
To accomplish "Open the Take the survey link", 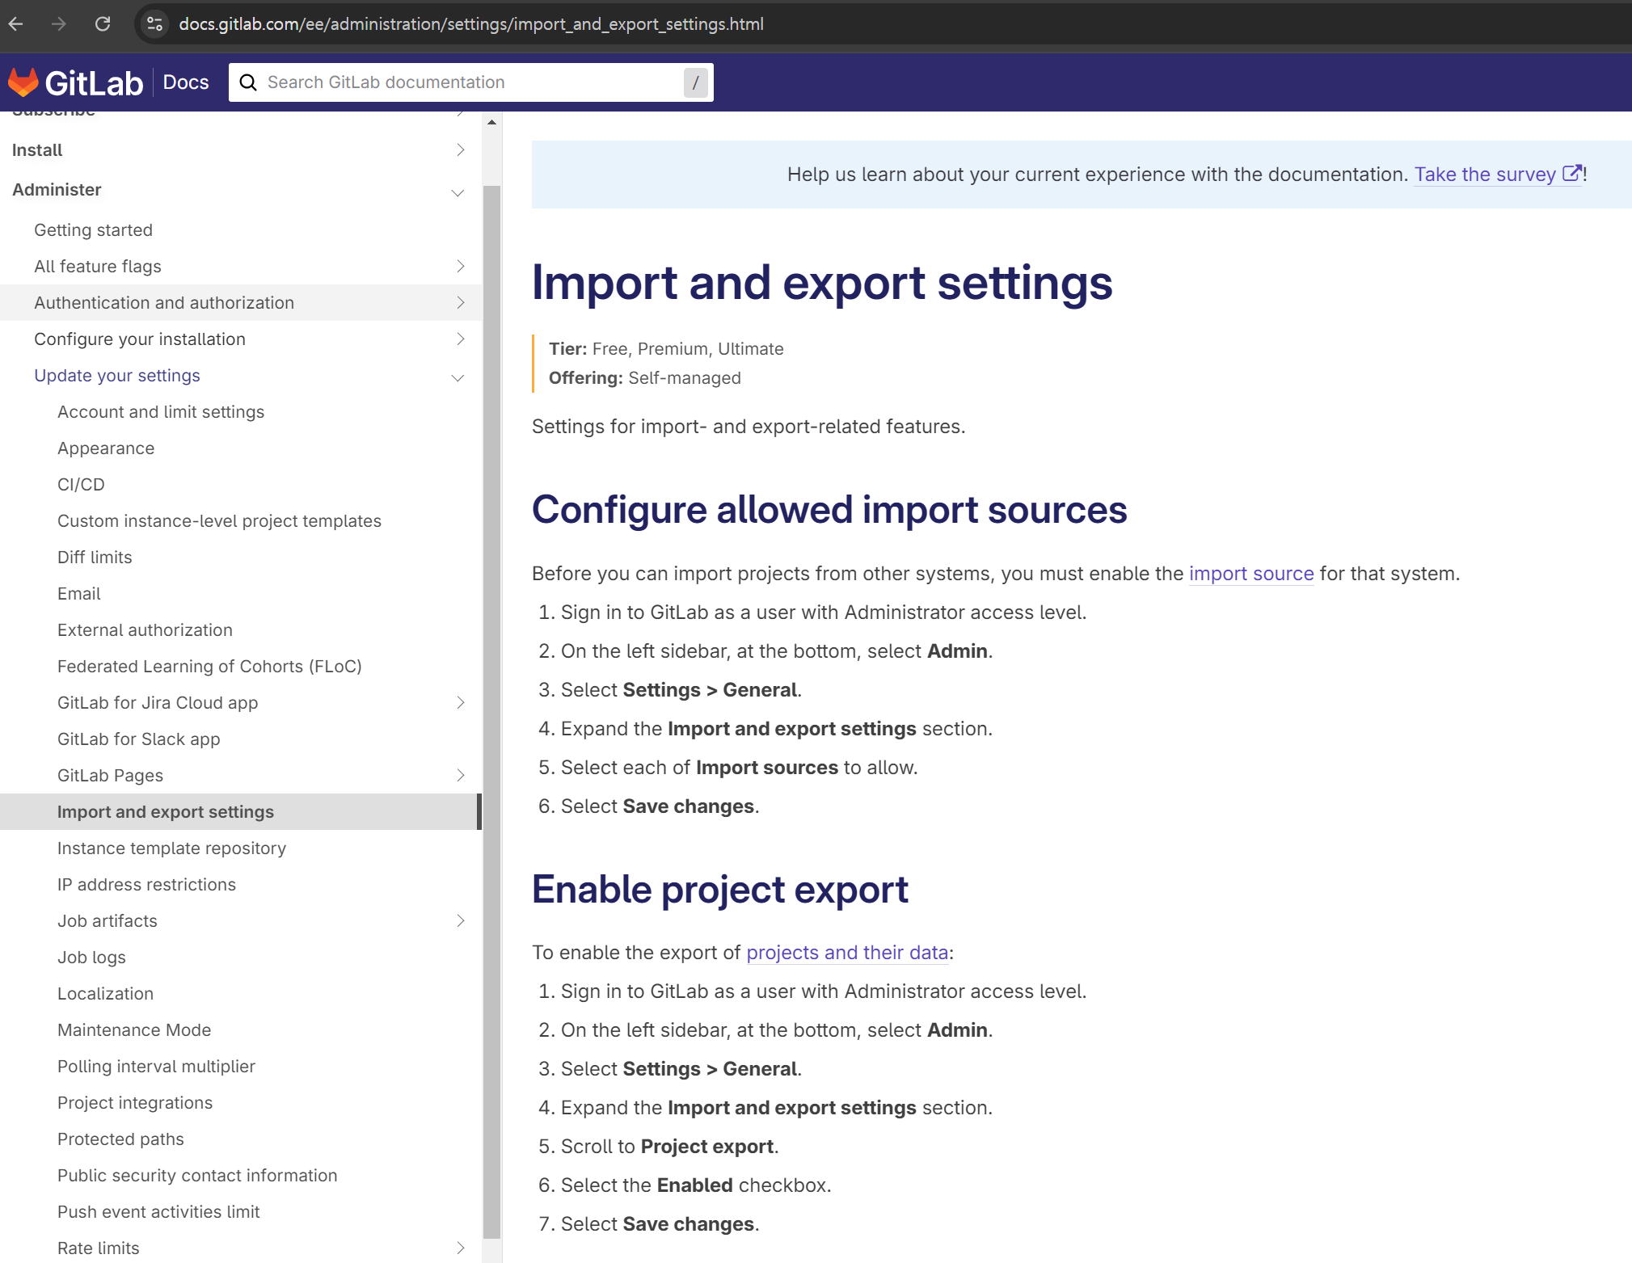I will [x=1485, y=175].
